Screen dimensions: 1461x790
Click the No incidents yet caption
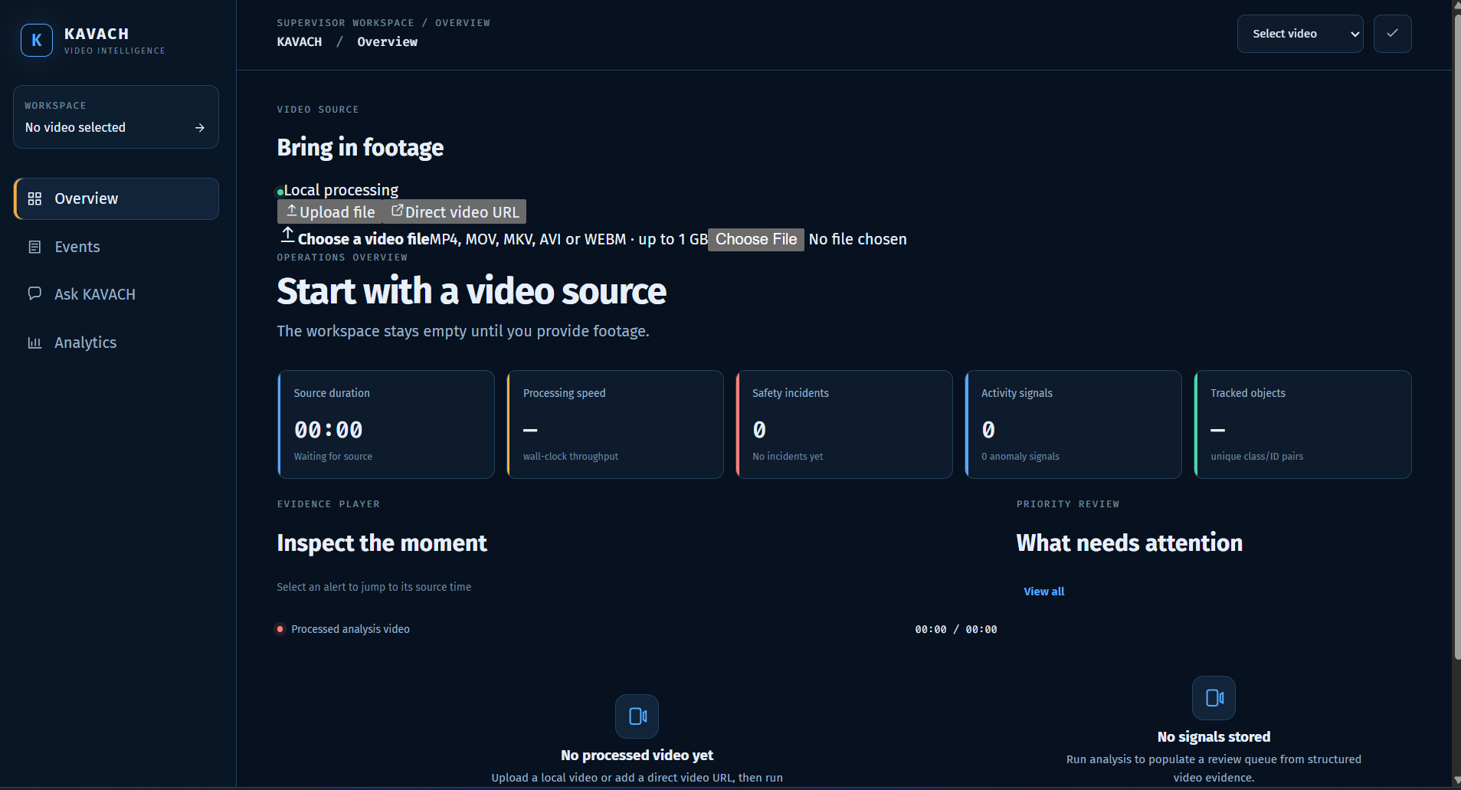pyautogui.click(x=788, y=456)
